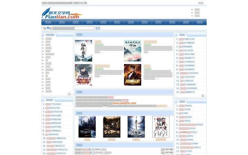Image resolution: width=248 pixels, height=155 pixels.
Task: Open the 仙府长生 book cover
Action: (83, 51)
